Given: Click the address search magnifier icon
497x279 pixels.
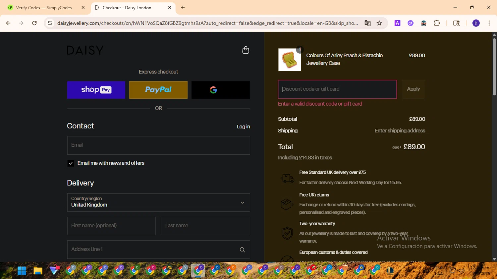Looking at the screenshot, I should click(x=242, y=250).
